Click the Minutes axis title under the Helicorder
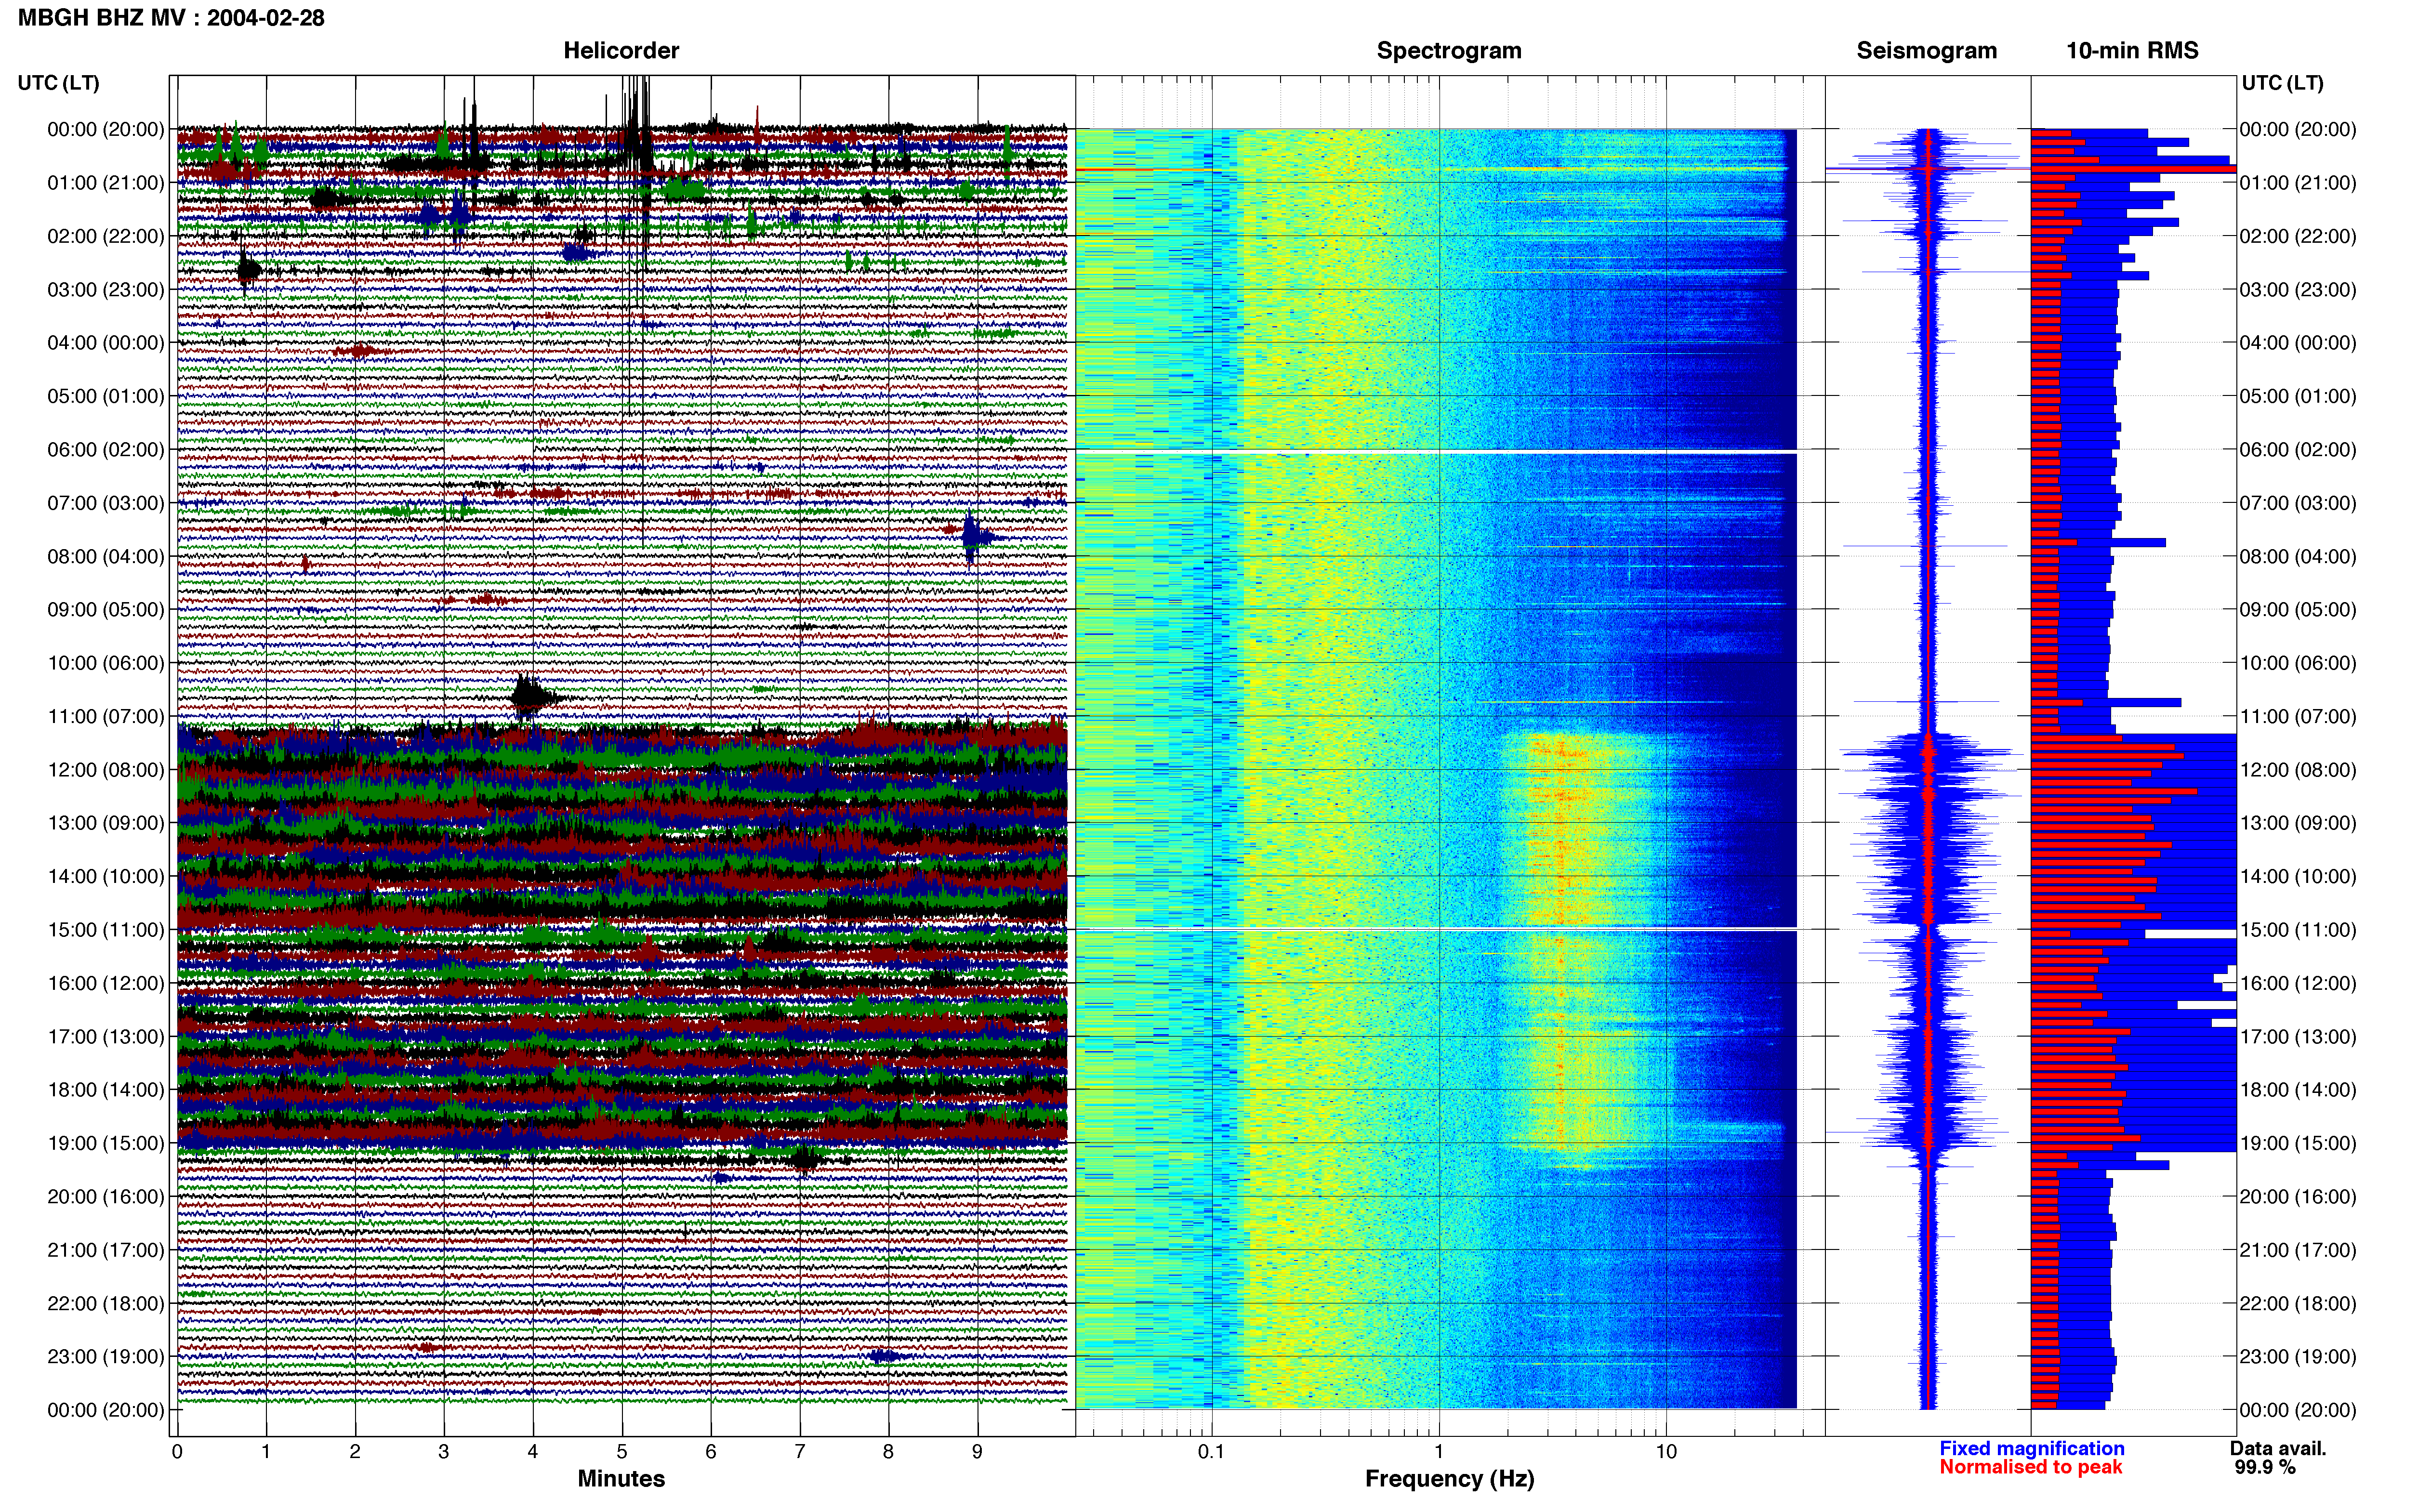This screenshot has width=2418, height=1512. tap(621, 1479)
